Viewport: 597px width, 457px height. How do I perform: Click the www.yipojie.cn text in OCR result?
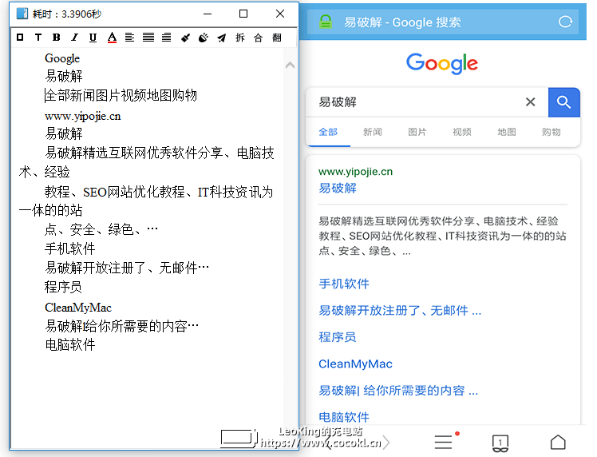[x=83, y=117]
